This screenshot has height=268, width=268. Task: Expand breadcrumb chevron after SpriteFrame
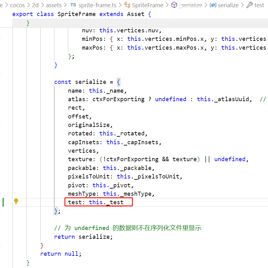pos(167,5)
